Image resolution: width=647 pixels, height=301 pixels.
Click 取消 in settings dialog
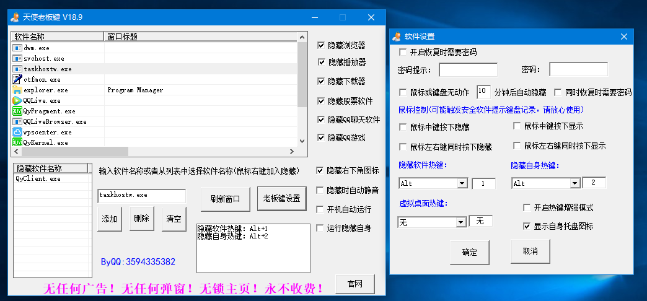point(530,251)
